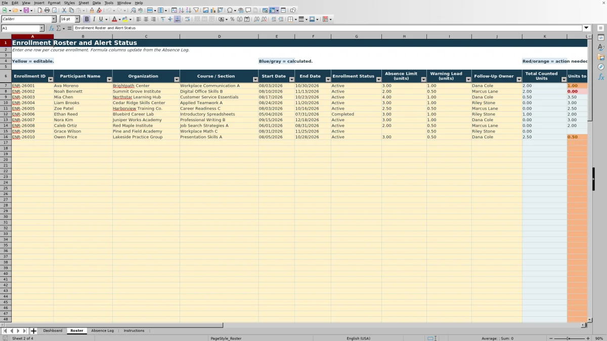
Task: Toggle bold formatting
Action: click(x=87, y=19)
